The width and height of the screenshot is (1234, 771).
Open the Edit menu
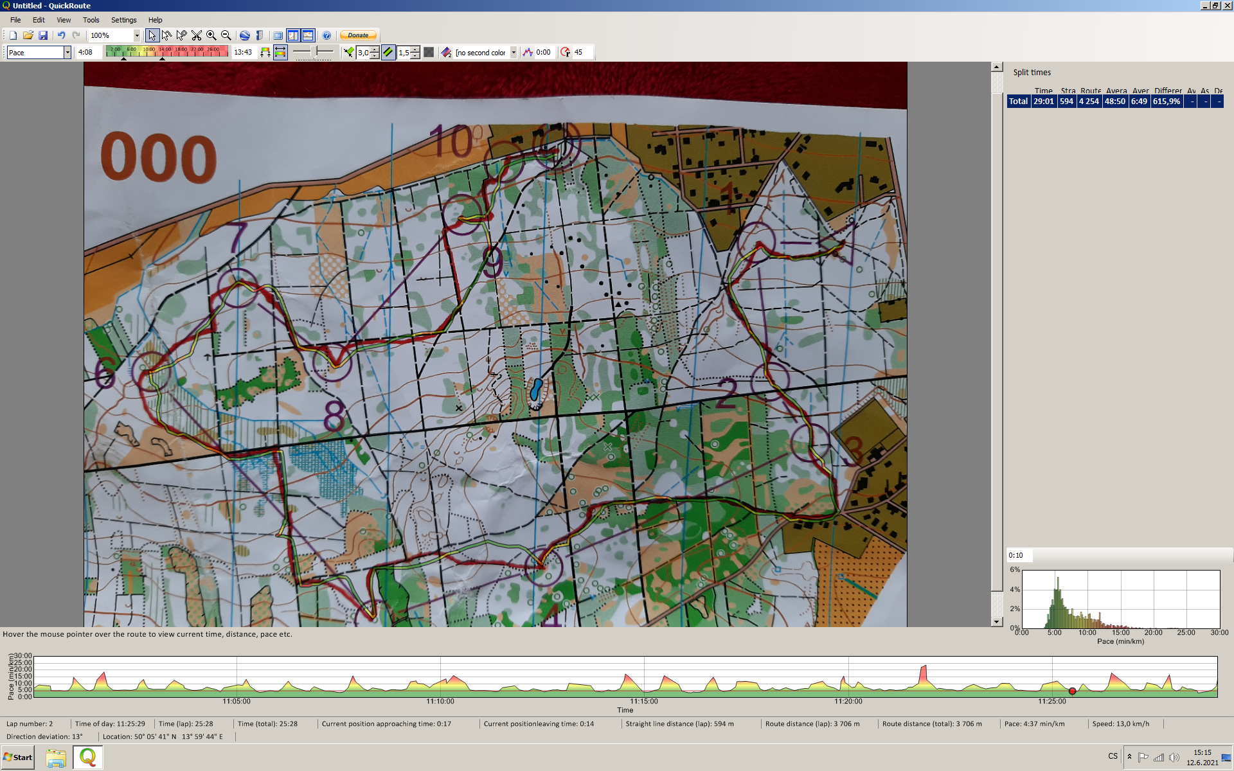[39, 20]
